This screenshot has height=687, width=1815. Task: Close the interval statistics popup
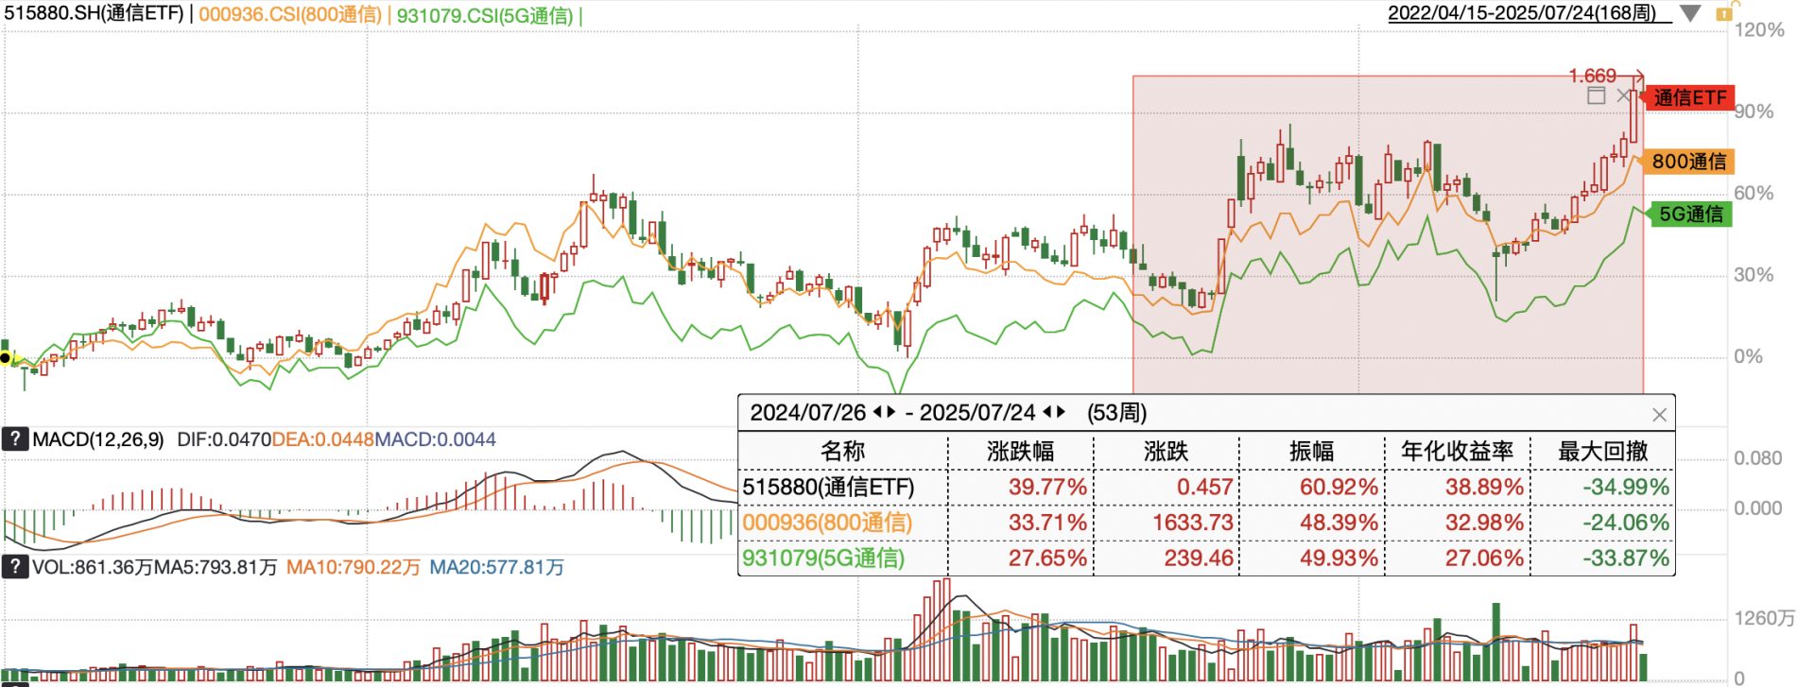(x=1659, y=415)
